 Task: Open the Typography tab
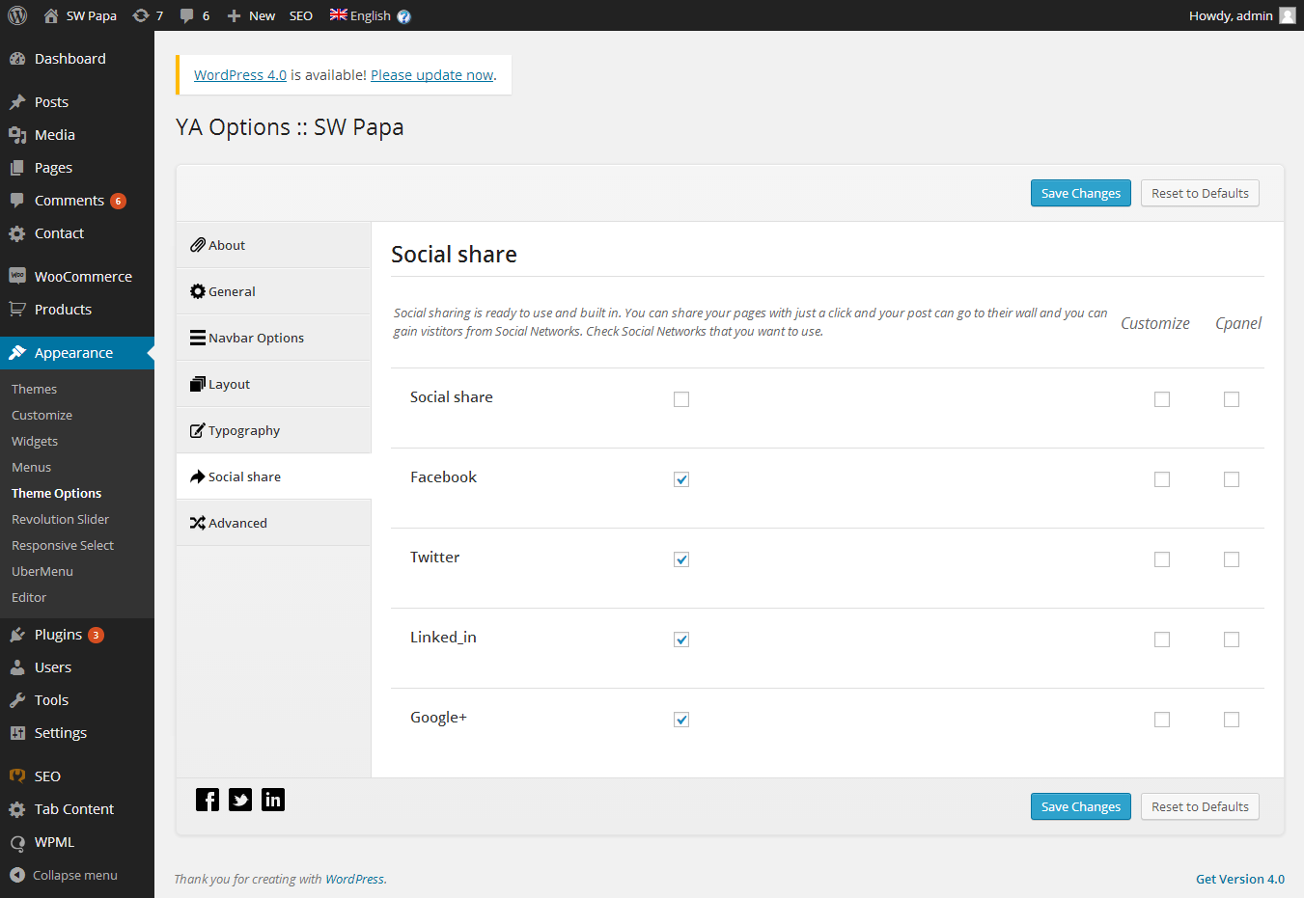click(x=274, y=430)
